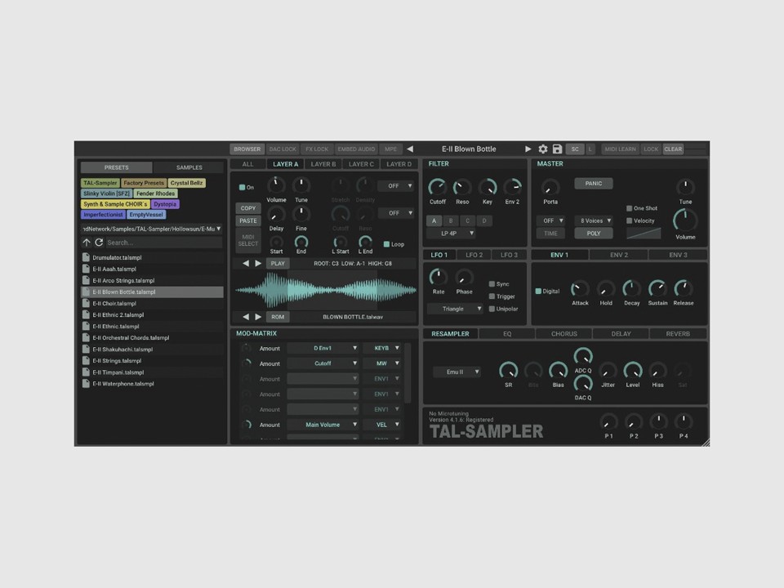Viewport: 784px width, 588px height.
Task: Open the Triangle LFO waveform dropdown
Action: click(456, 309)
